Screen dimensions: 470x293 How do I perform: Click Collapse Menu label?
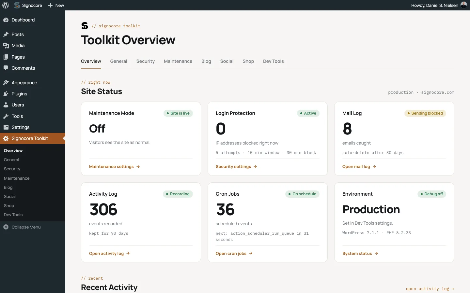pyautogui.click(x=26, y=227)
